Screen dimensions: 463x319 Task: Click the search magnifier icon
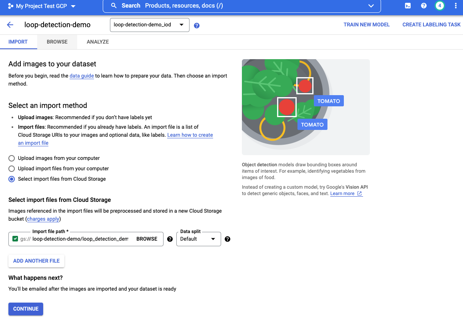114,6
